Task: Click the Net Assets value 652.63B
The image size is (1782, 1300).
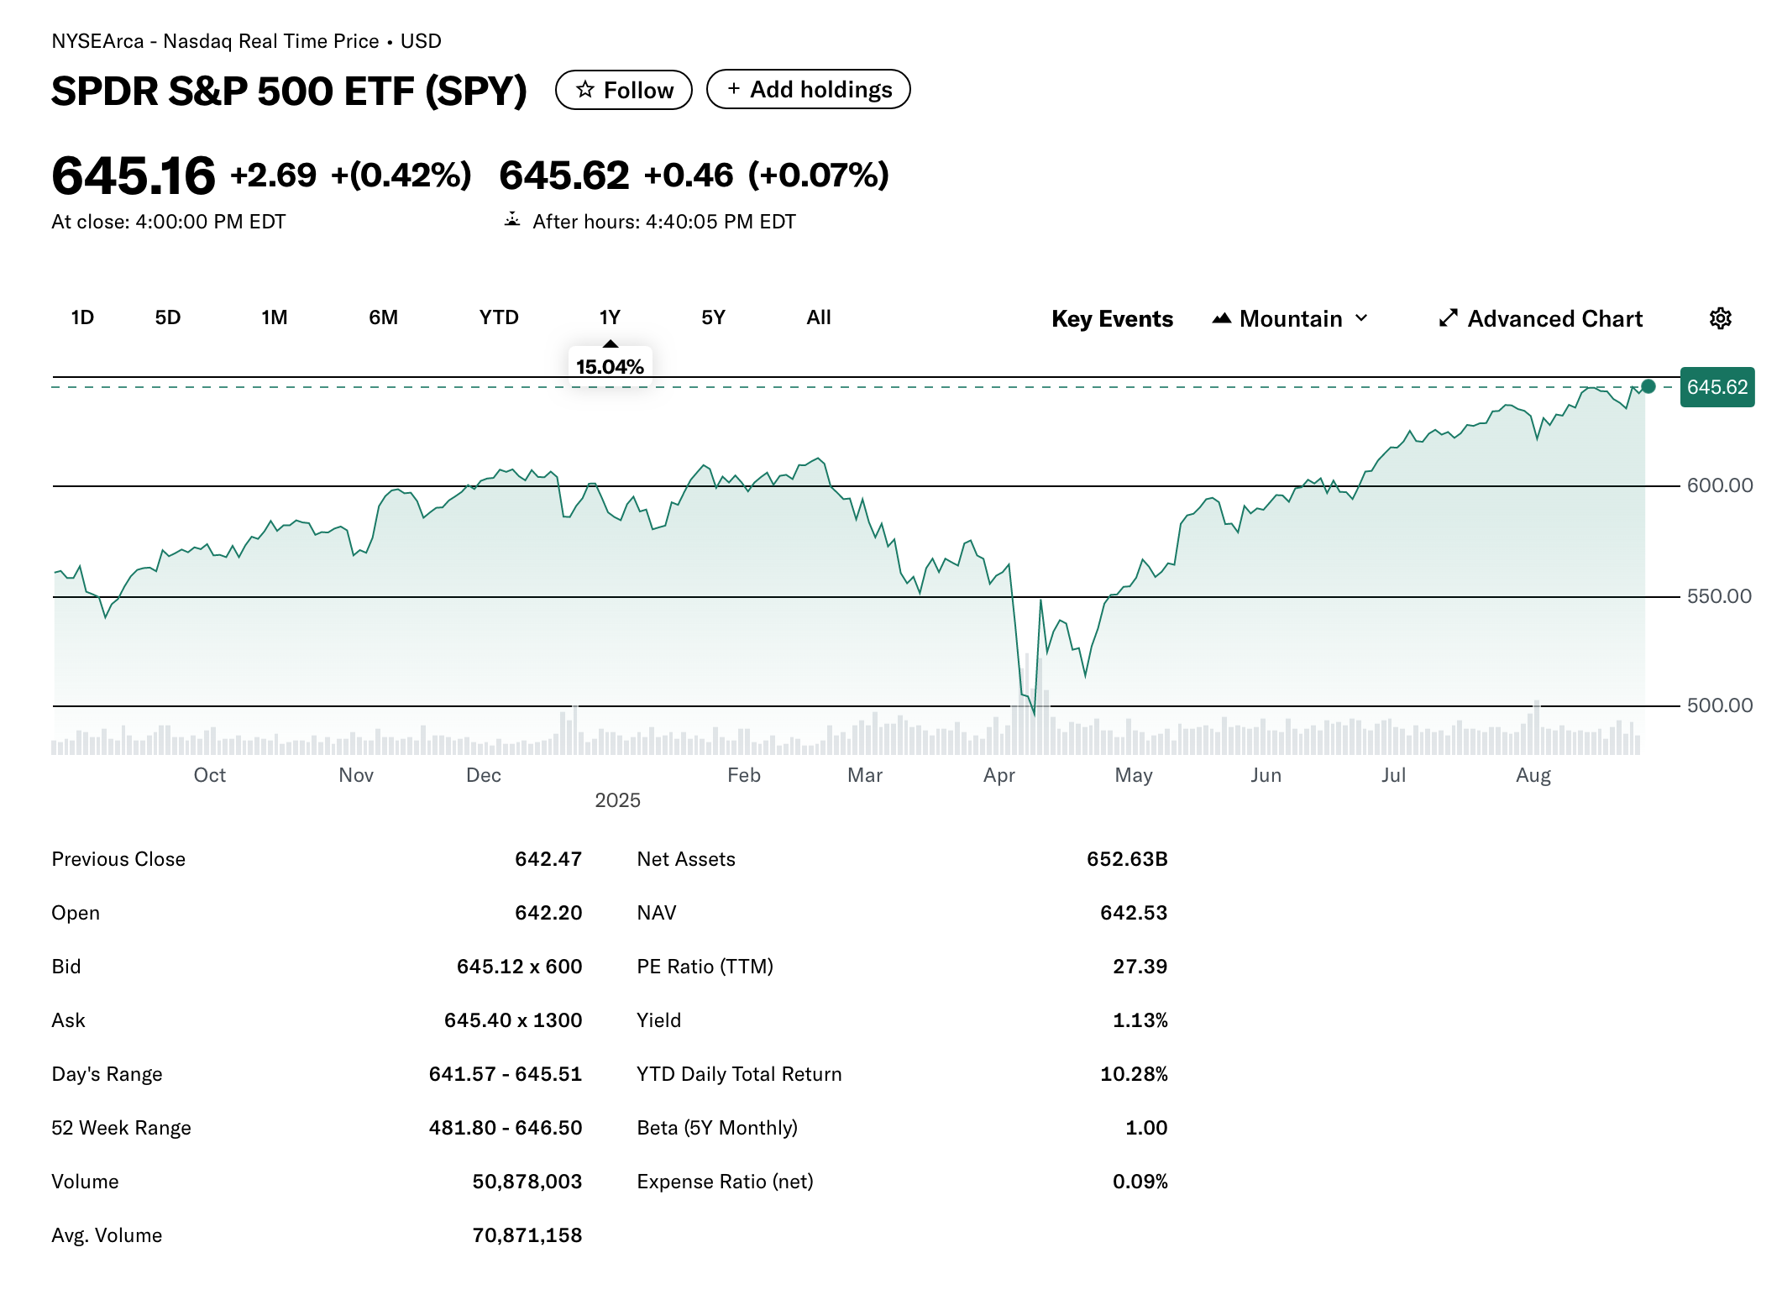Action: [1127, 859]
